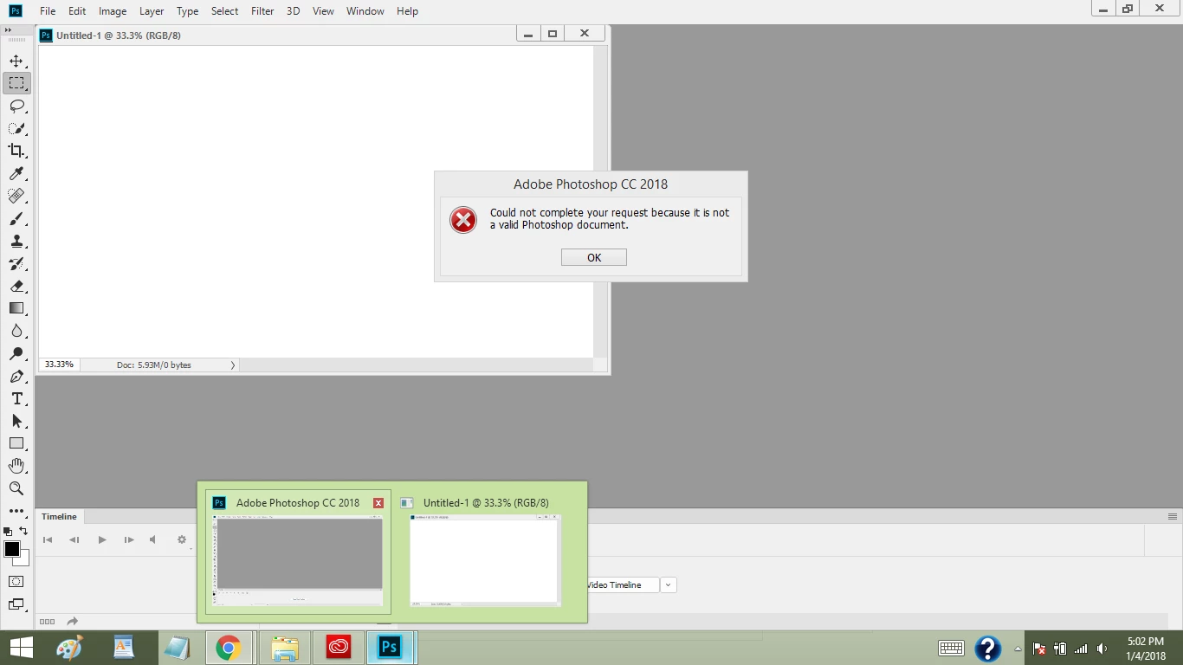The height and width of the screenshot is (665, 1183).
Task: Select the Clone Stamp tool
Action: click(16, 242)
